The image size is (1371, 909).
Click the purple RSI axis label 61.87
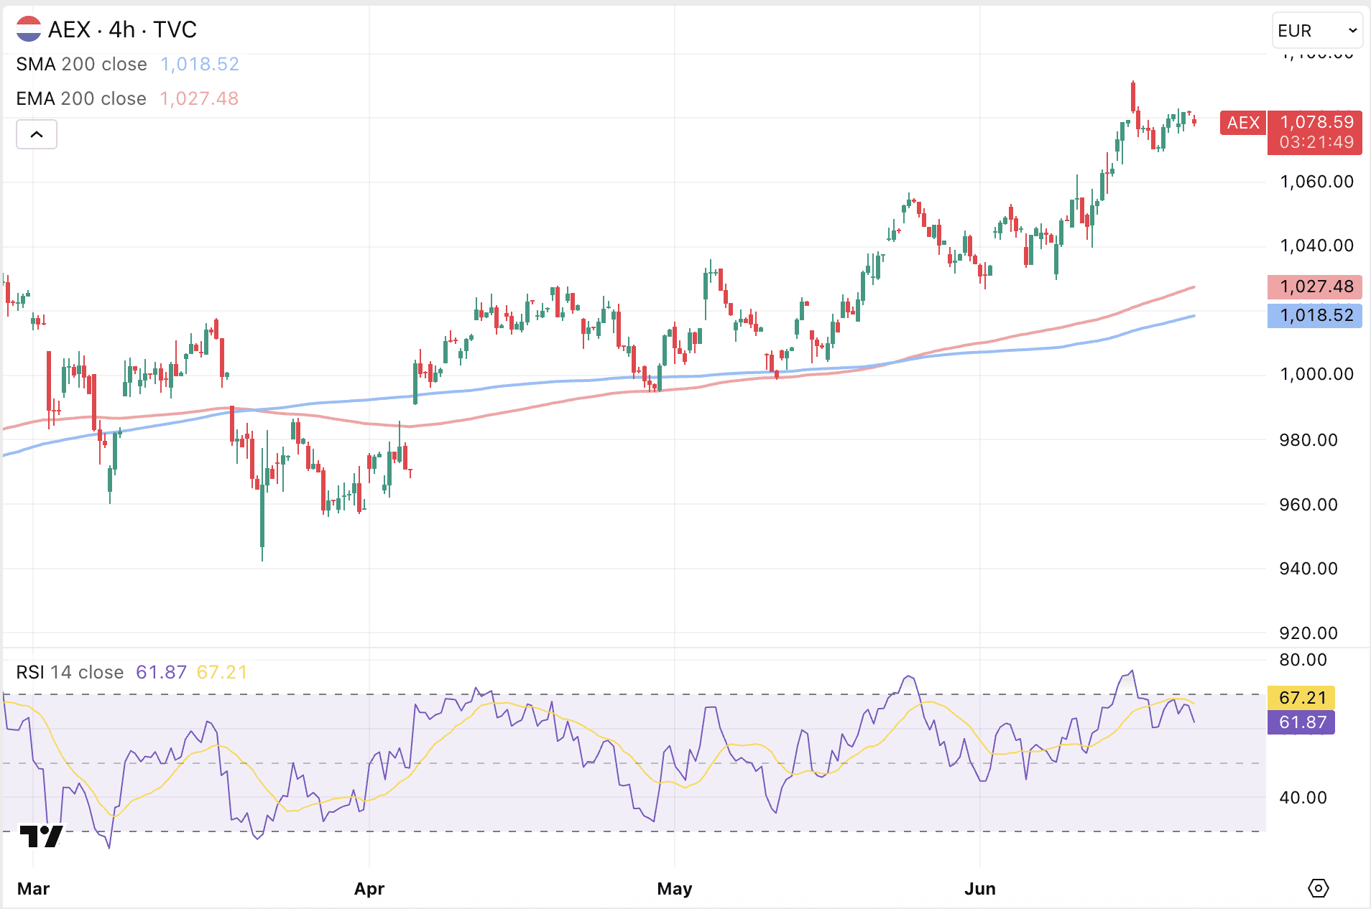click(1302, 722)
